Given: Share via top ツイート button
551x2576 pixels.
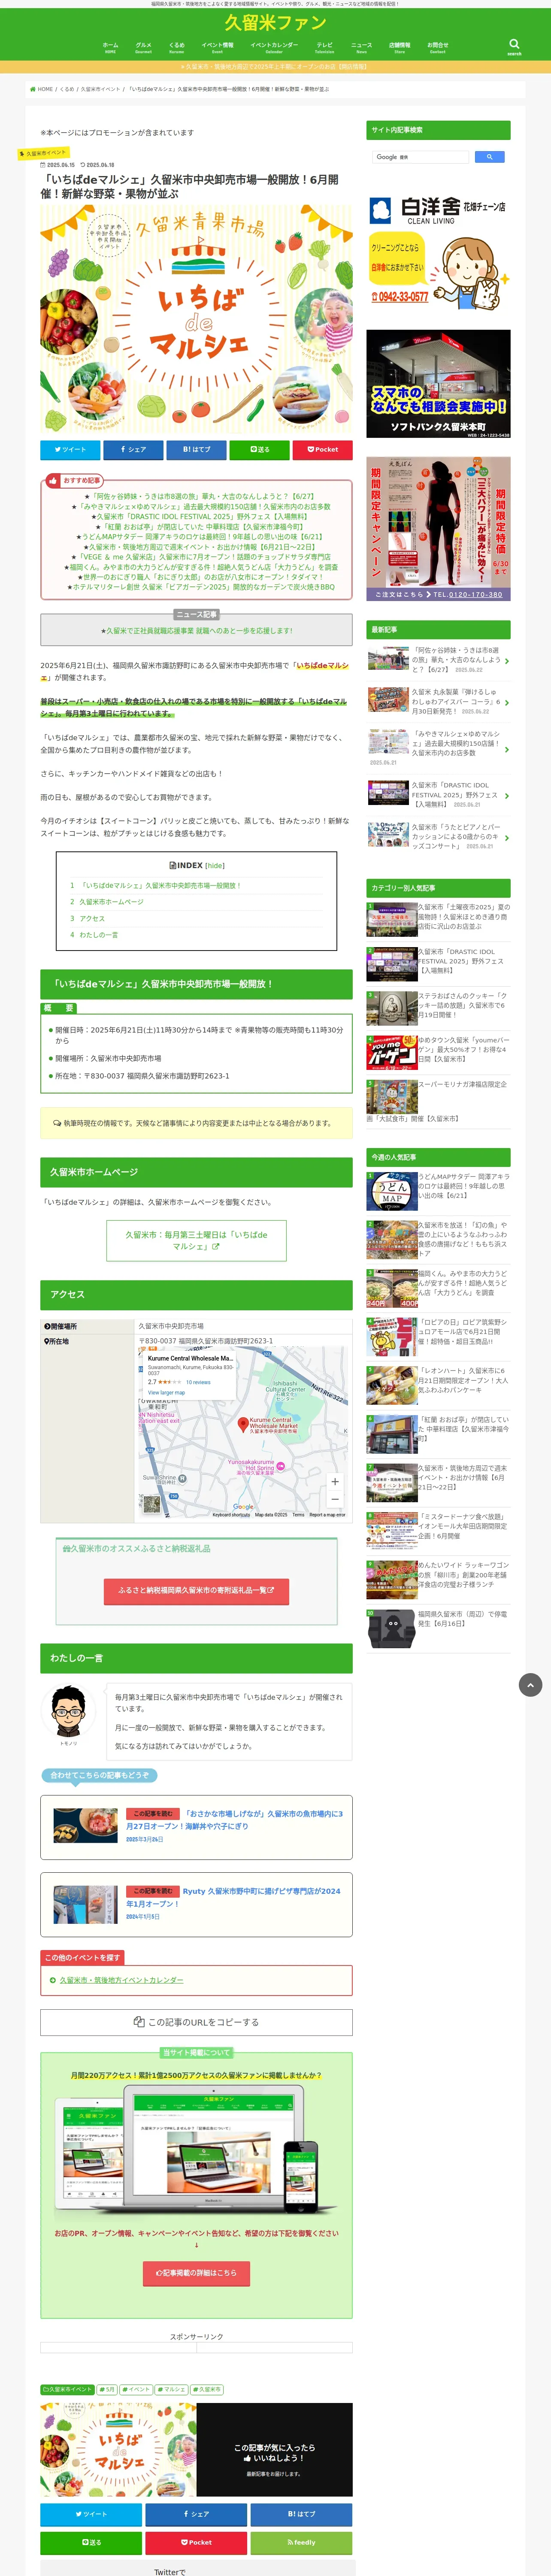Looking at the screenshot, I should (70, 450).
